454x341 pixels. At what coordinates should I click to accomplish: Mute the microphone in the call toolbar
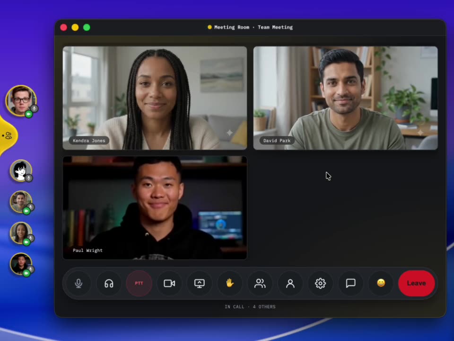(x=79, y=283)
